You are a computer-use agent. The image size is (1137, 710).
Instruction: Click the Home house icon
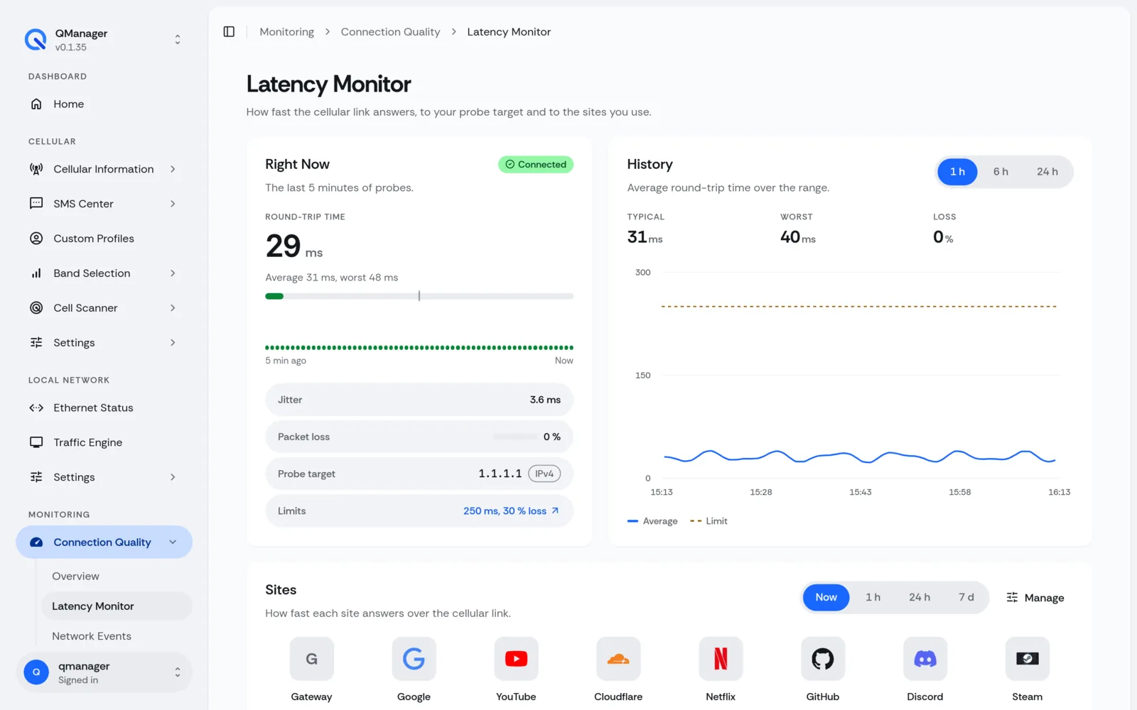36,104
